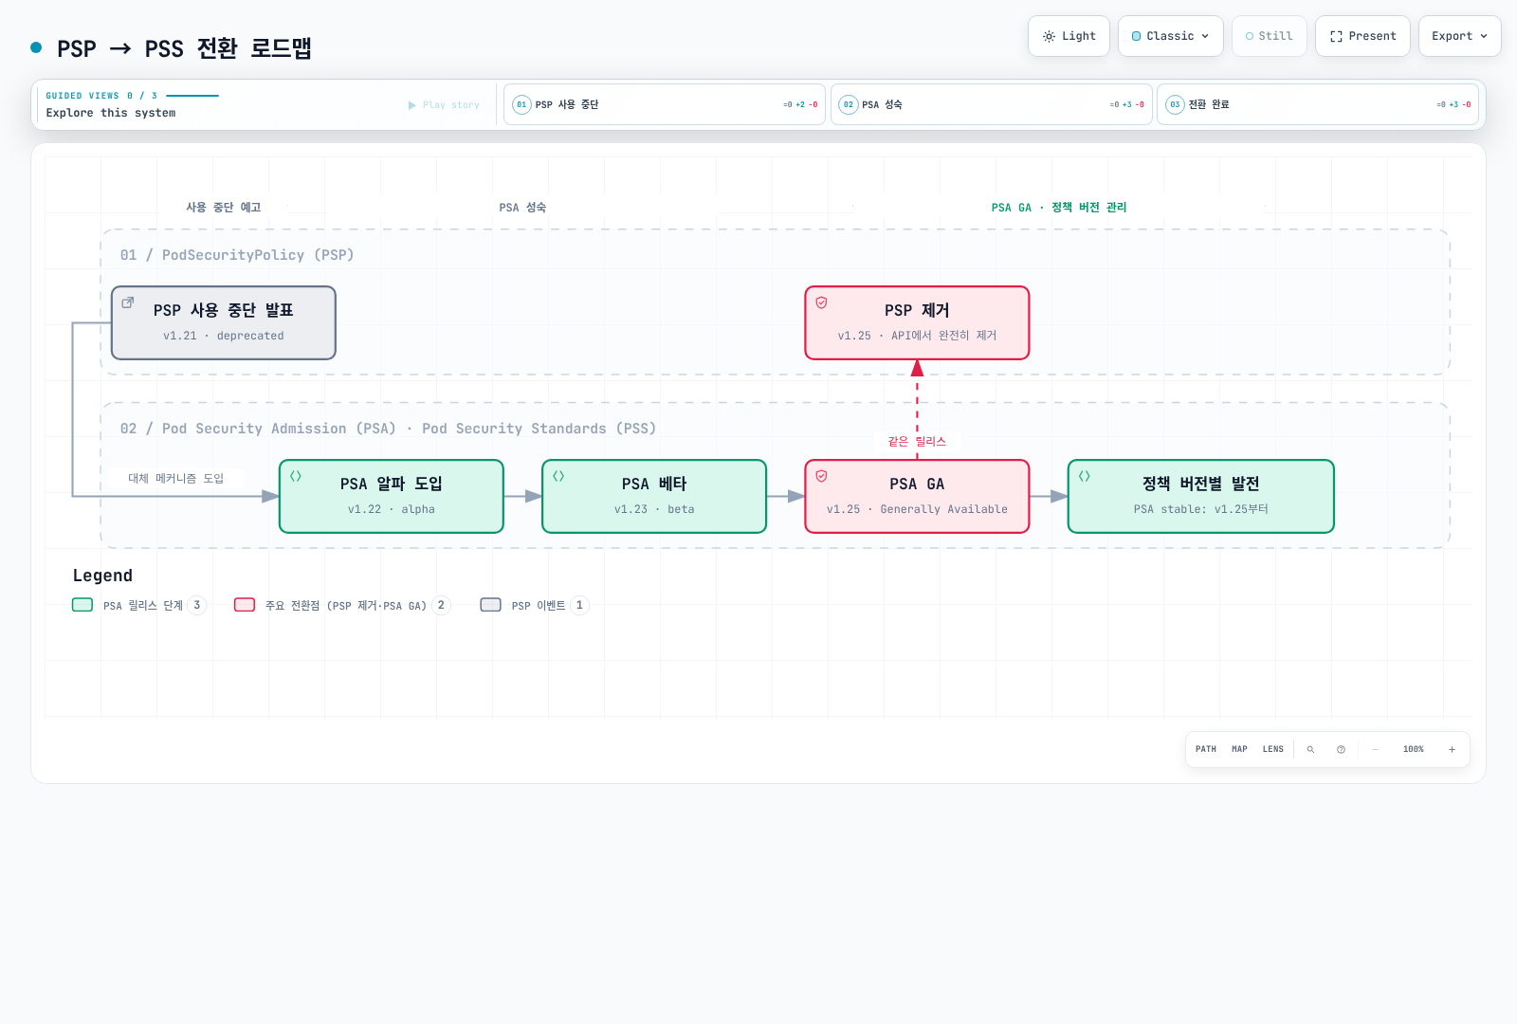Zoom out with the minus icon
This screenshot has width=1517, height=1024.
click(x=1375, y=749)
